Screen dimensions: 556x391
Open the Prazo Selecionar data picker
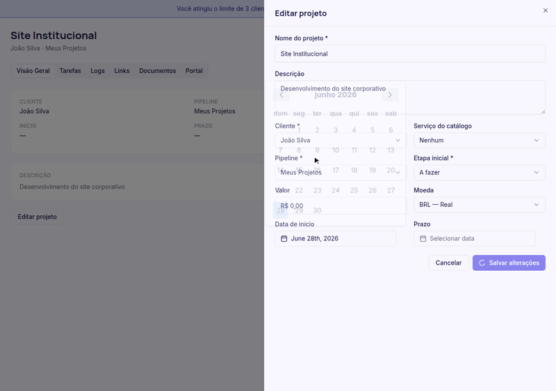click(x=475, y=239)
